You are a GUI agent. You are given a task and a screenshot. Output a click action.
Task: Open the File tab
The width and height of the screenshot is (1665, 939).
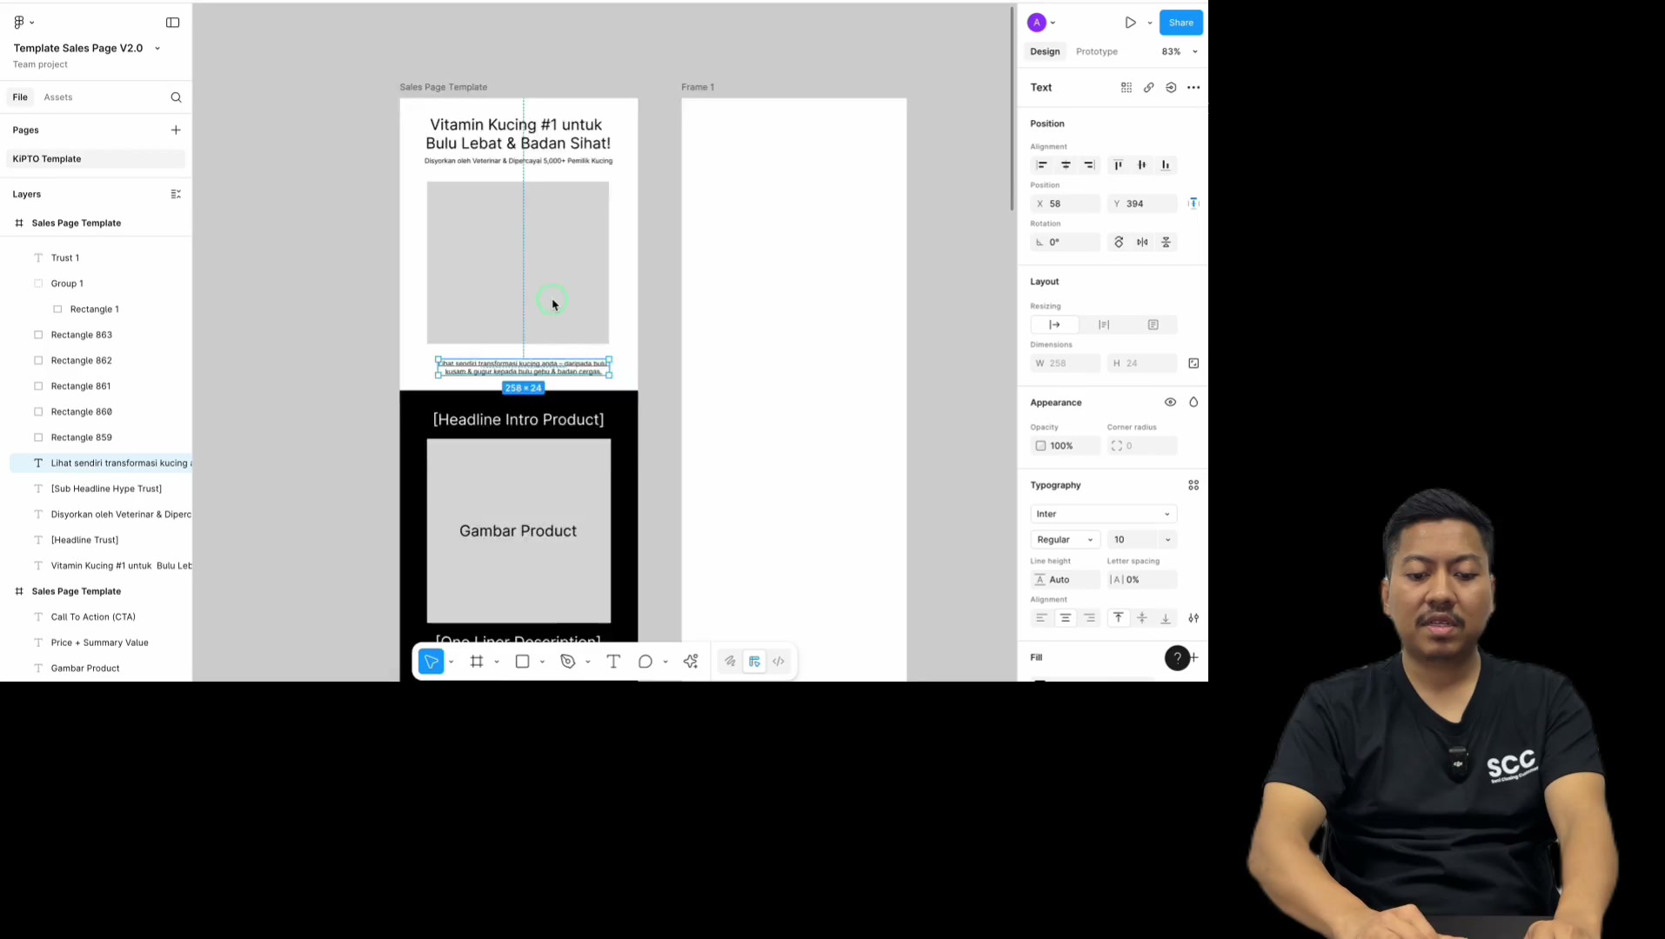click(20, 97)
